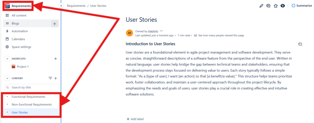Collapse the SHORTCUTS section
Viewport: 314px width, 123px height.
point(7,59)
